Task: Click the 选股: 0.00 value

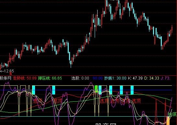Action: [80, 78]
